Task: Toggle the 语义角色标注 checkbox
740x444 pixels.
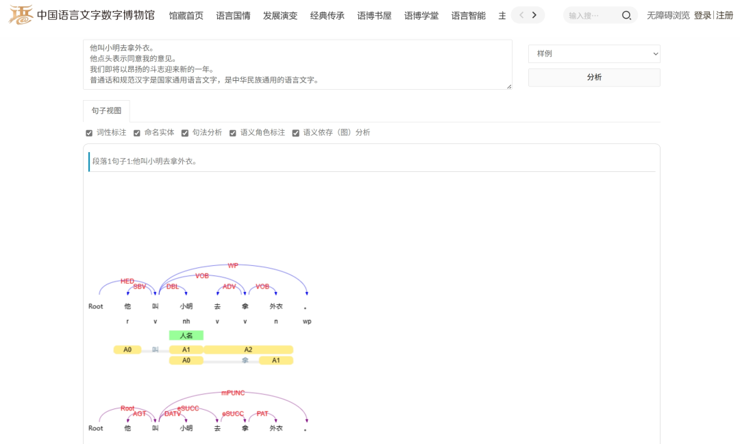Action: [233, 133]
